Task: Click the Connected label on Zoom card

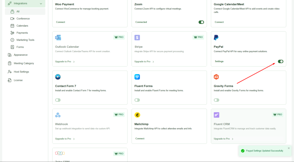Action: [141, 22]
